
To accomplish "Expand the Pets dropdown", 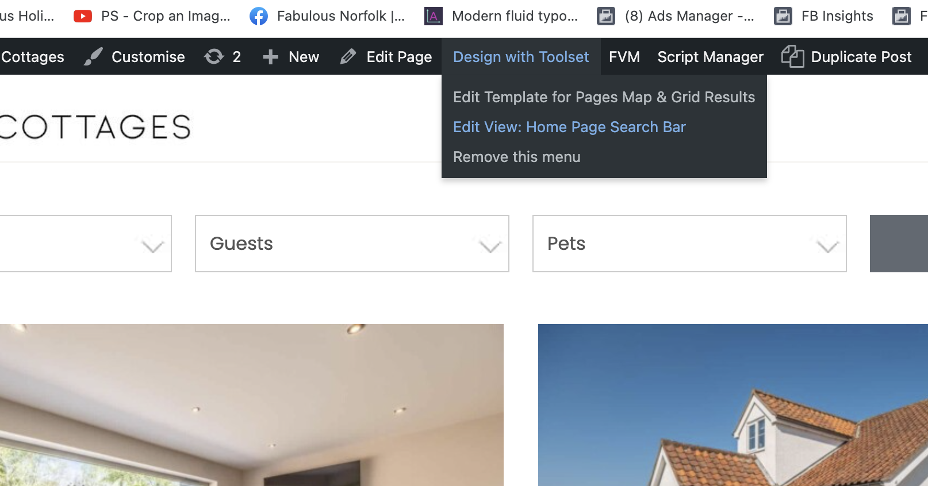I will (x=689, y=244).
